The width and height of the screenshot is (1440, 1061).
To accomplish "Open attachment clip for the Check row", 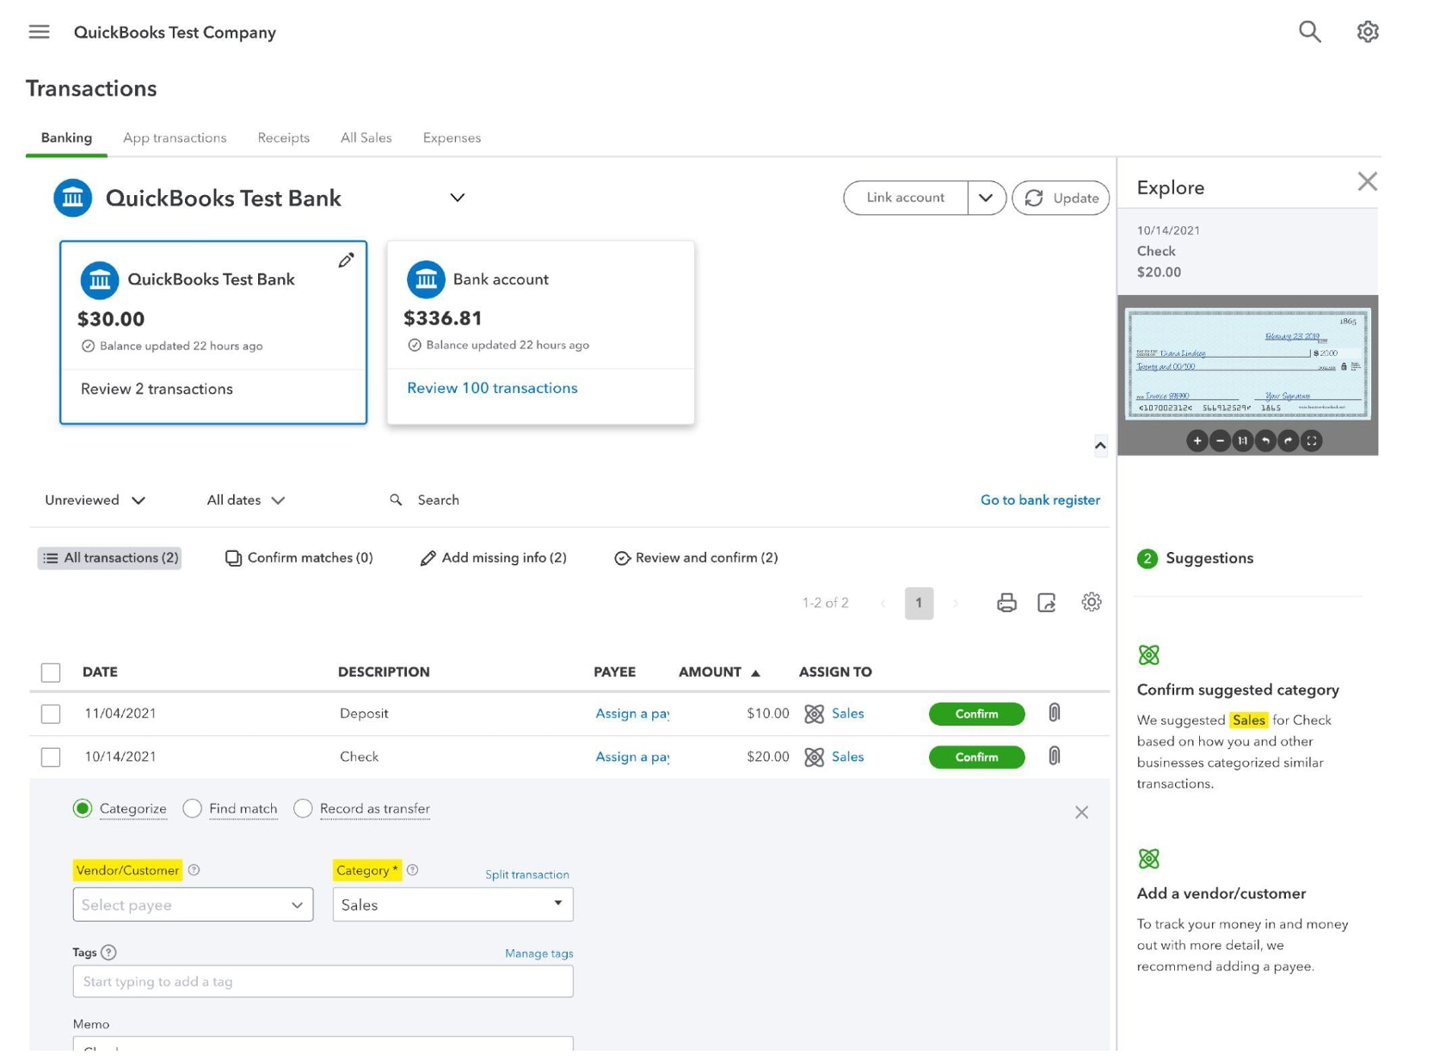I will point(1054,757).
